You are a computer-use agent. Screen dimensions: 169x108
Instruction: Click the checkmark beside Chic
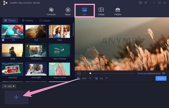(x=3, y=40)
